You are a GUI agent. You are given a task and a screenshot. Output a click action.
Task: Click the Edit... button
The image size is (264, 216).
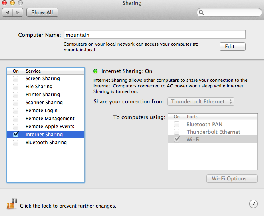(232, 46)
